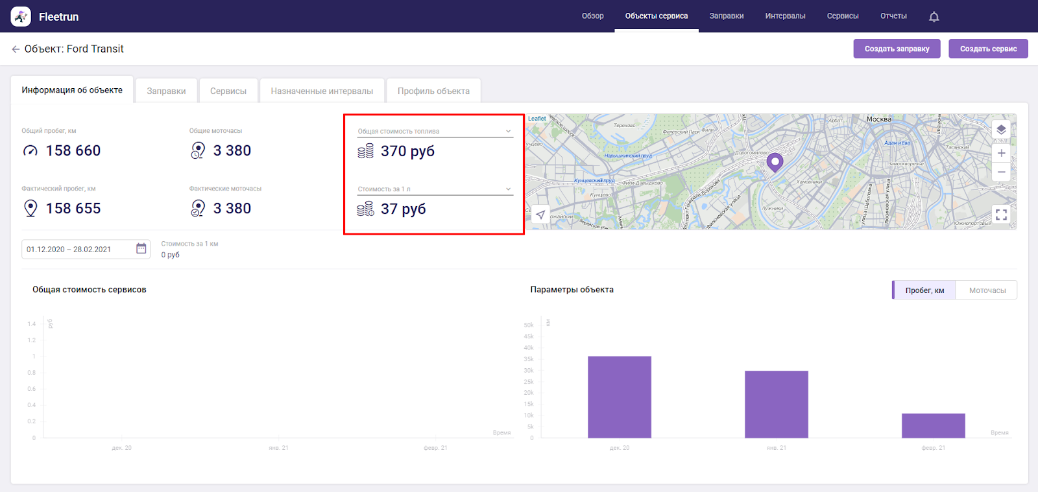
Task: Open the map layers control
Action: point(1001,130)
